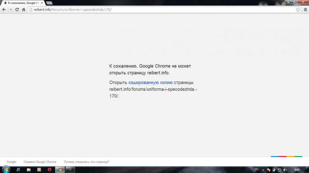Open Opera browser from the taskbar

tap(49, 170)
